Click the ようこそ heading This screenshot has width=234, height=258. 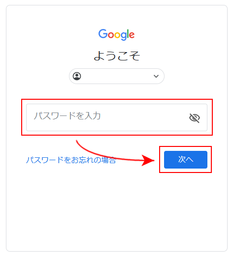pyautogui.click(x=117, y=56)
